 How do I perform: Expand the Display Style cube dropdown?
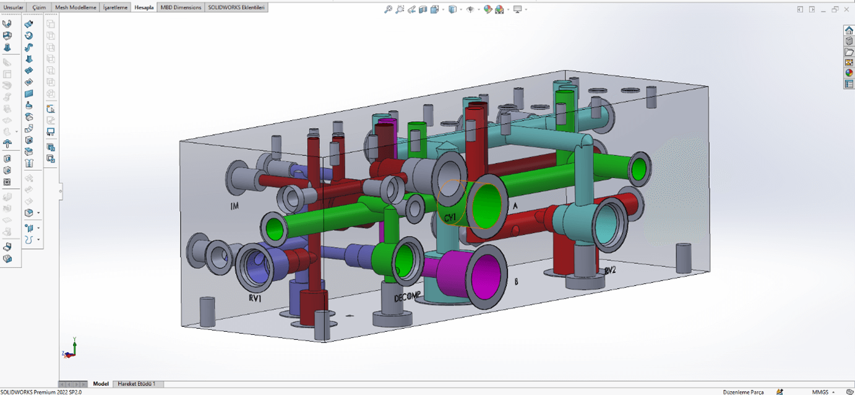pyautogui.click(x=461, y=10)
